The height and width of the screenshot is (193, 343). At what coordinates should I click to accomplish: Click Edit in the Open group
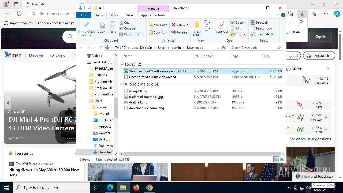pyautogui.click(x=236, y=28)
